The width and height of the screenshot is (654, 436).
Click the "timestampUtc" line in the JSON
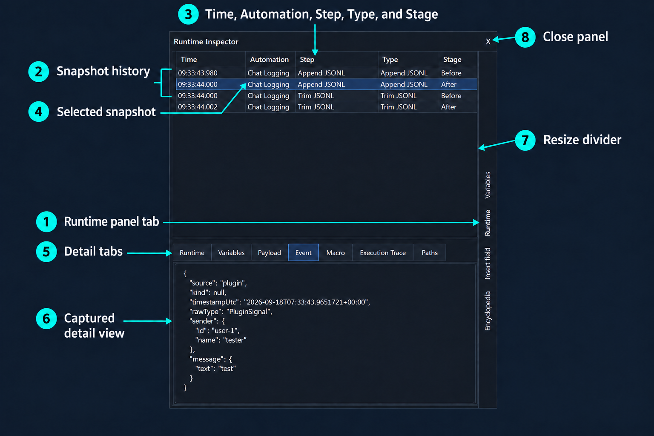(x=280, y=302)
